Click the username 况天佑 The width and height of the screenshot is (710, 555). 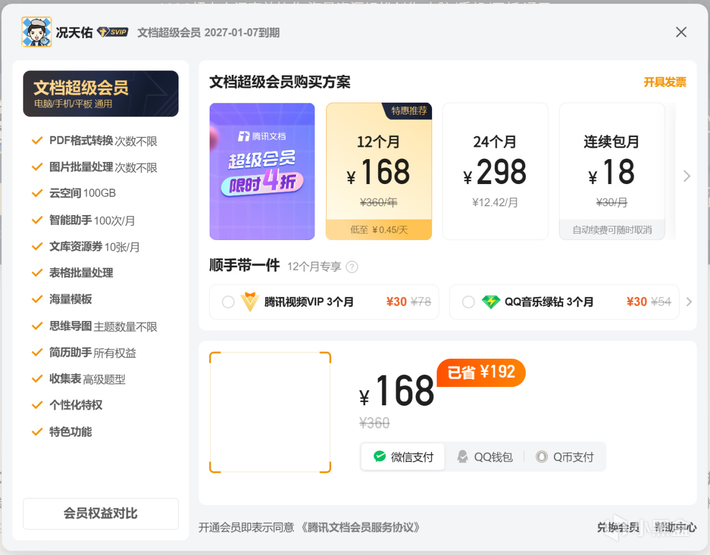pyautogui.click(x=74, y=32)
